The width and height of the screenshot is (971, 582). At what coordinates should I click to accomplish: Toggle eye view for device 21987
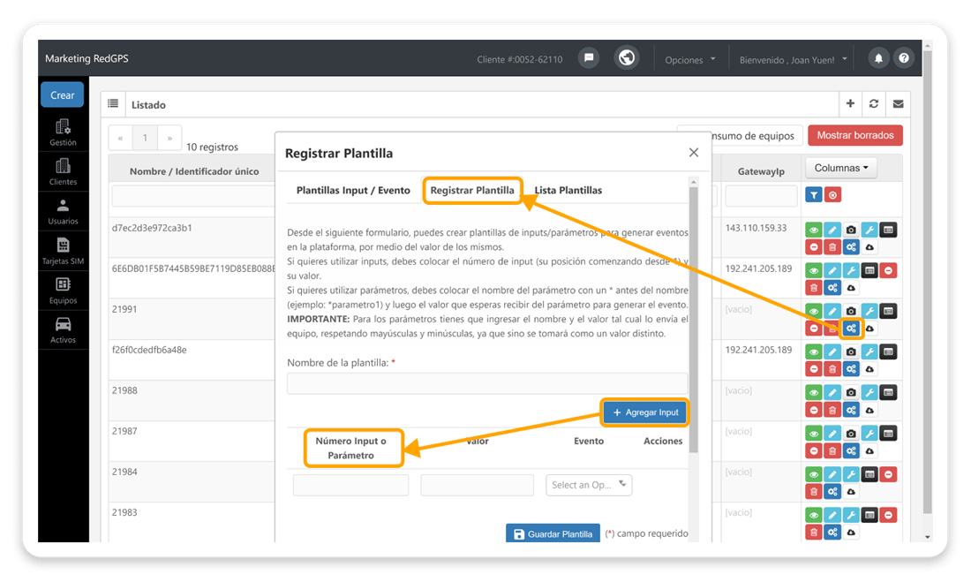pos(814,434)
